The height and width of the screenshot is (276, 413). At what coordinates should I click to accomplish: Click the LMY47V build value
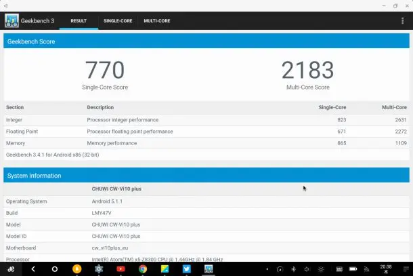(x=102, y=213)
